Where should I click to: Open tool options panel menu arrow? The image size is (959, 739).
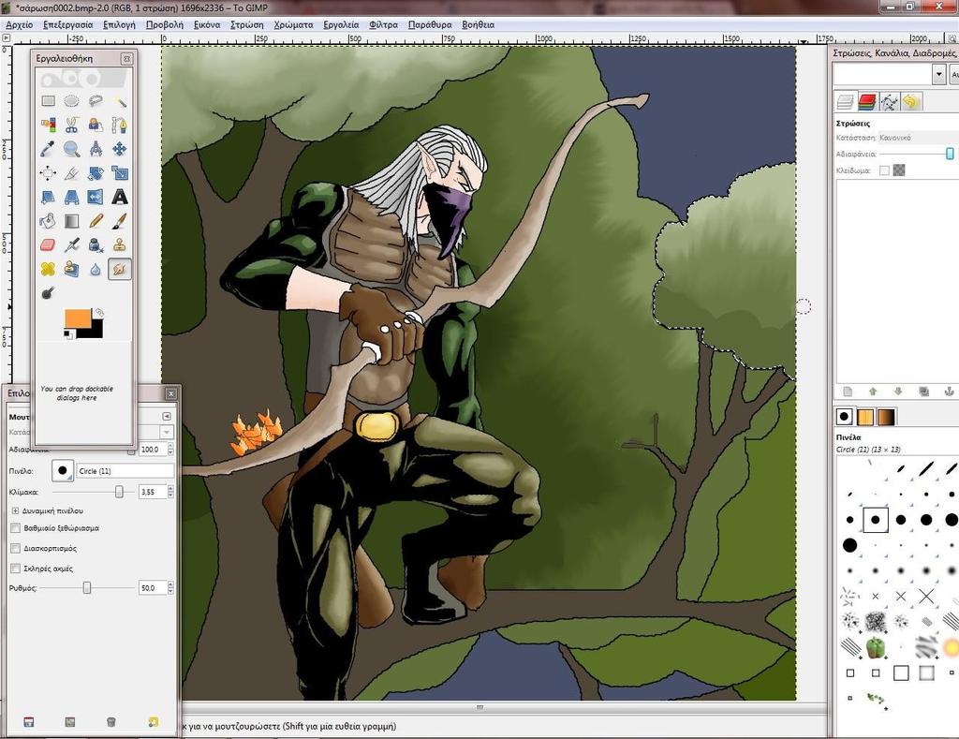167,416
